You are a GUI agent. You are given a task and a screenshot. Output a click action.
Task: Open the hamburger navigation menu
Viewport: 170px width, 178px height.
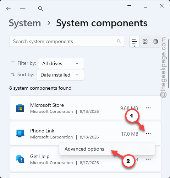tap(23, 9)
